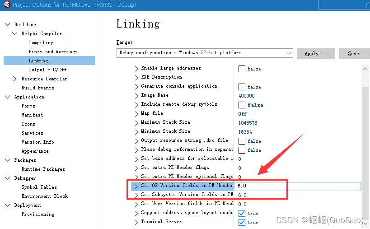Select the Linking tree item

pos(49,61)
